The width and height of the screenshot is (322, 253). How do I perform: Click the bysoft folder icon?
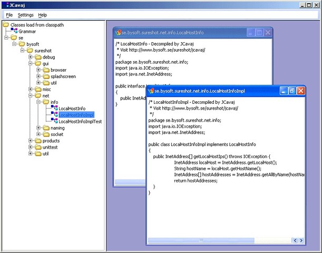pyautogui.click(x=22, y=44)
